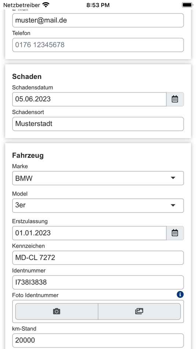The image size is (196, 349).
Task: Edit the Schadensort field Musterstadt
Action: pos(98,124)
